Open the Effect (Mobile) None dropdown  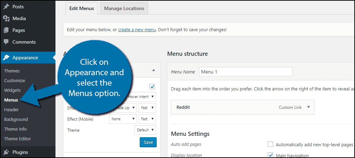coord(123,119)
